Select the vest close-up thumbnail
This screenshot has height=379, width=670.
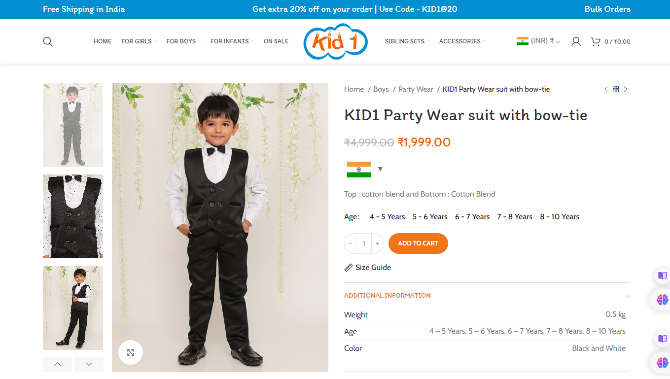tap(73, 216)
